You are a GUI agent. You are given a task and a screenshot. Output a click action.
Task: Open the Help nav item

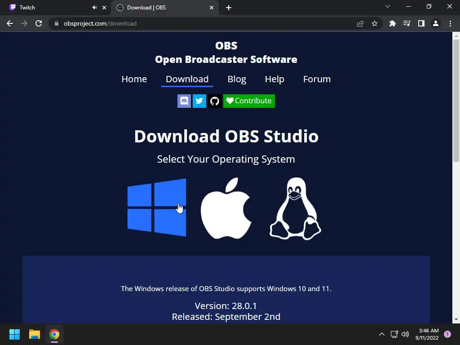pos(274,79)
